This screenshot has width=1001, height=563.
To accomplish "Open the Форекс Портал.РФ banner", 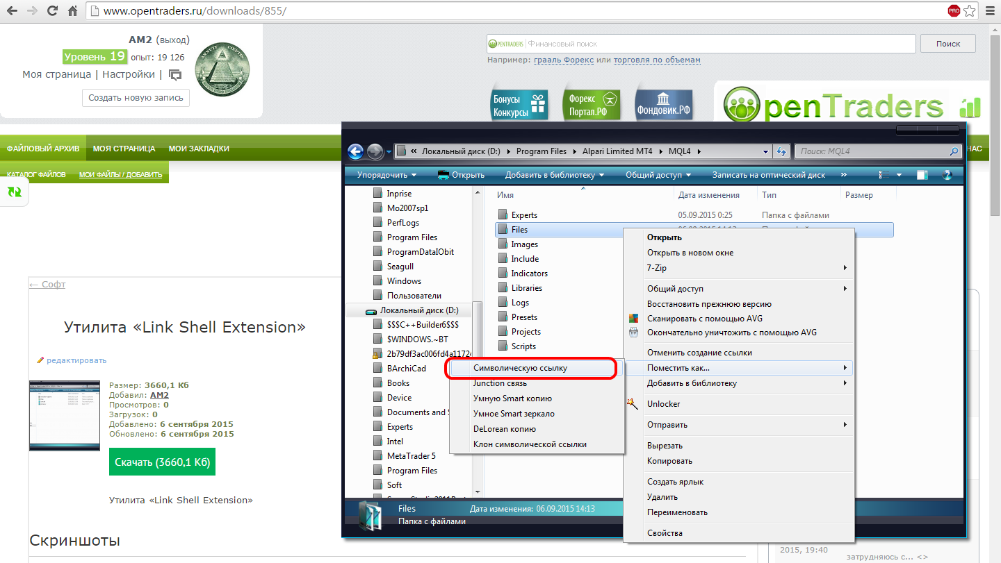I will (591, 105).
